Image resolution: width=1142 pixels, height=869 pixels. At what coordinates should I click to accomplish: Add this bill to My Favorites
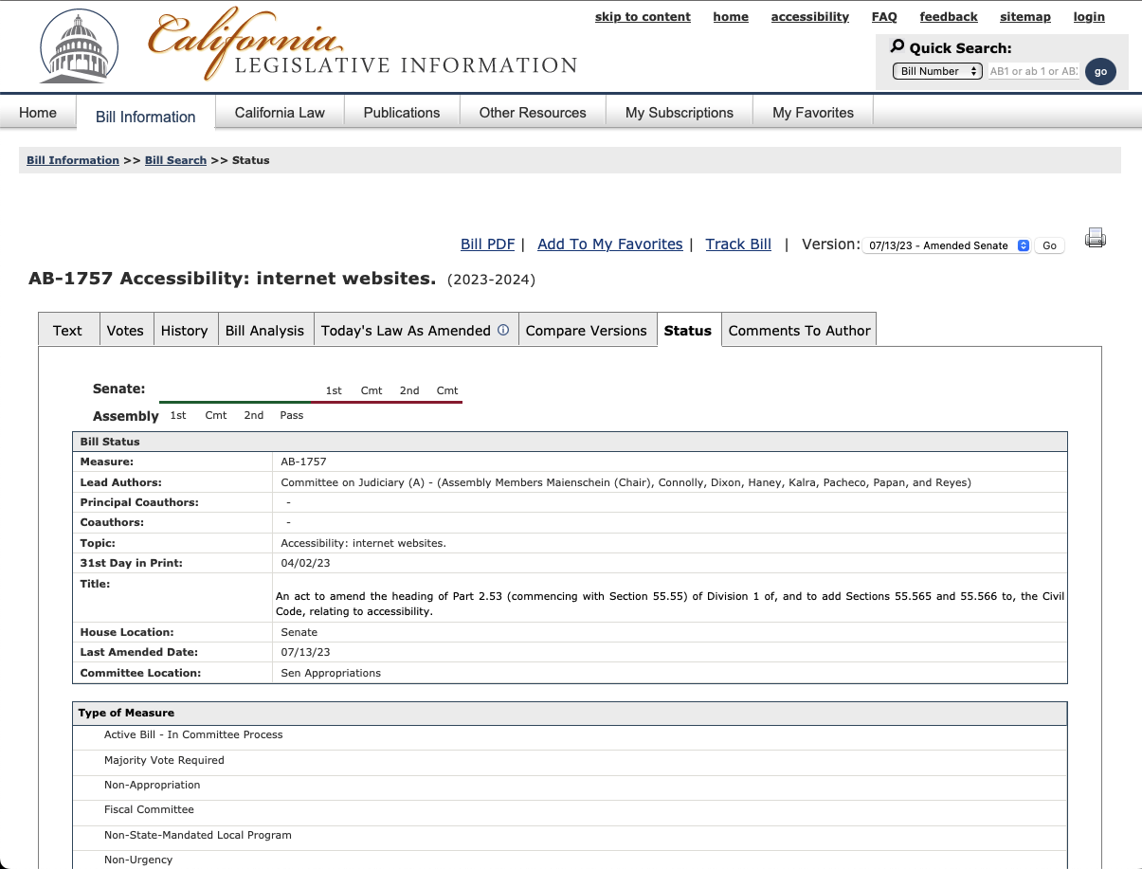coord(609,244)
